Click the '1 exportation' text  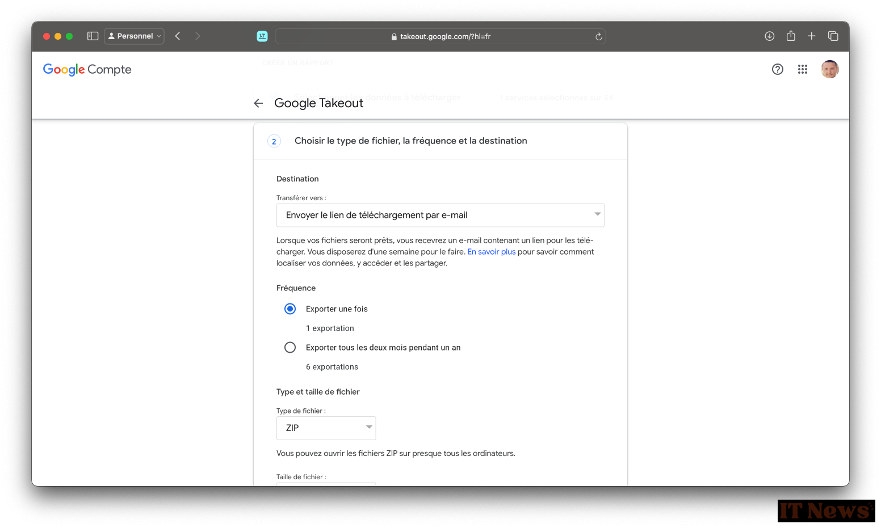pos(330,328)
